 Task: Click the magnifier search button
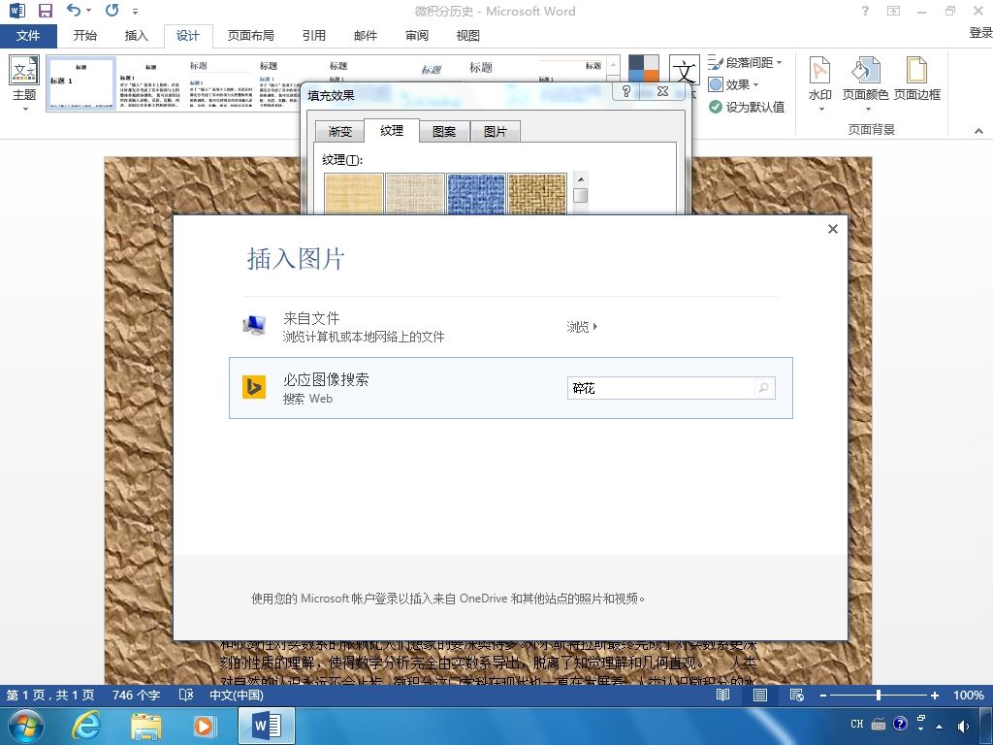(764, 388)
